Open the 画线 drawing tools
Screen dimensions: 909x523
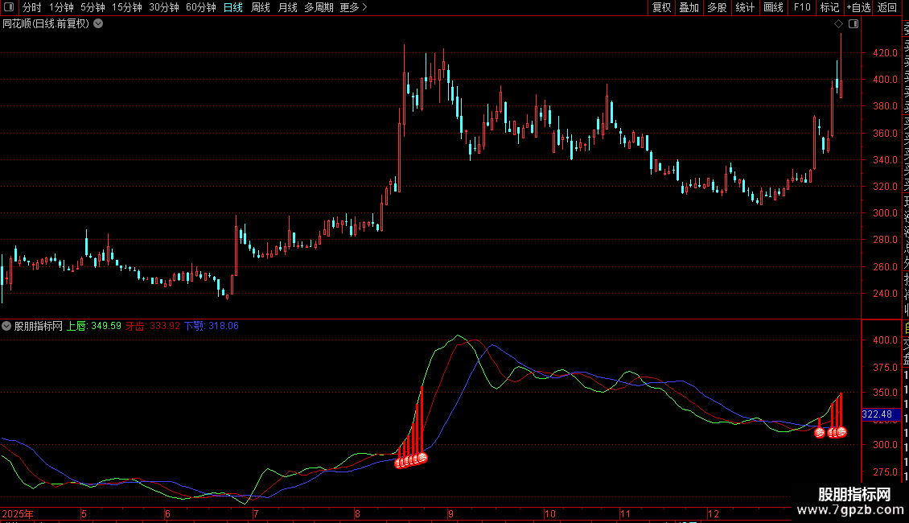[x=773, y=7]
